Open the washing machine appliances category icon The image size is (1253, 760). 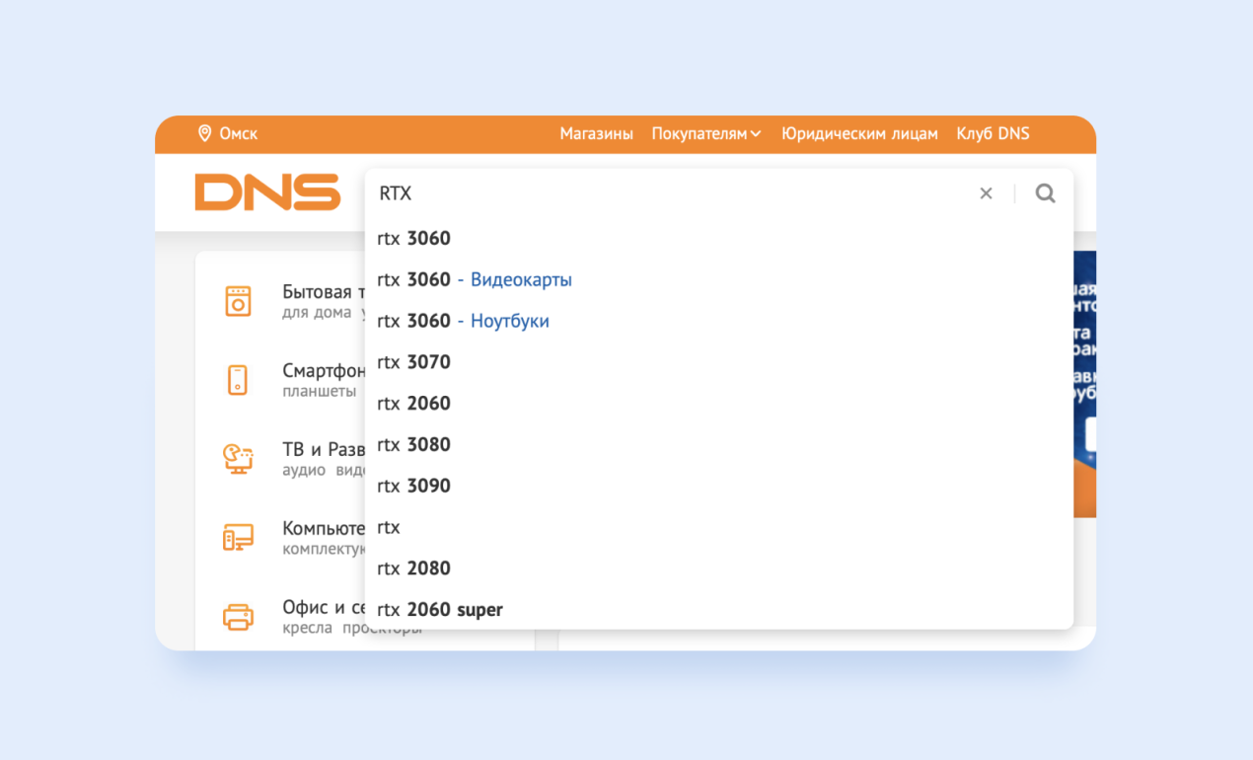click(238, 301)
